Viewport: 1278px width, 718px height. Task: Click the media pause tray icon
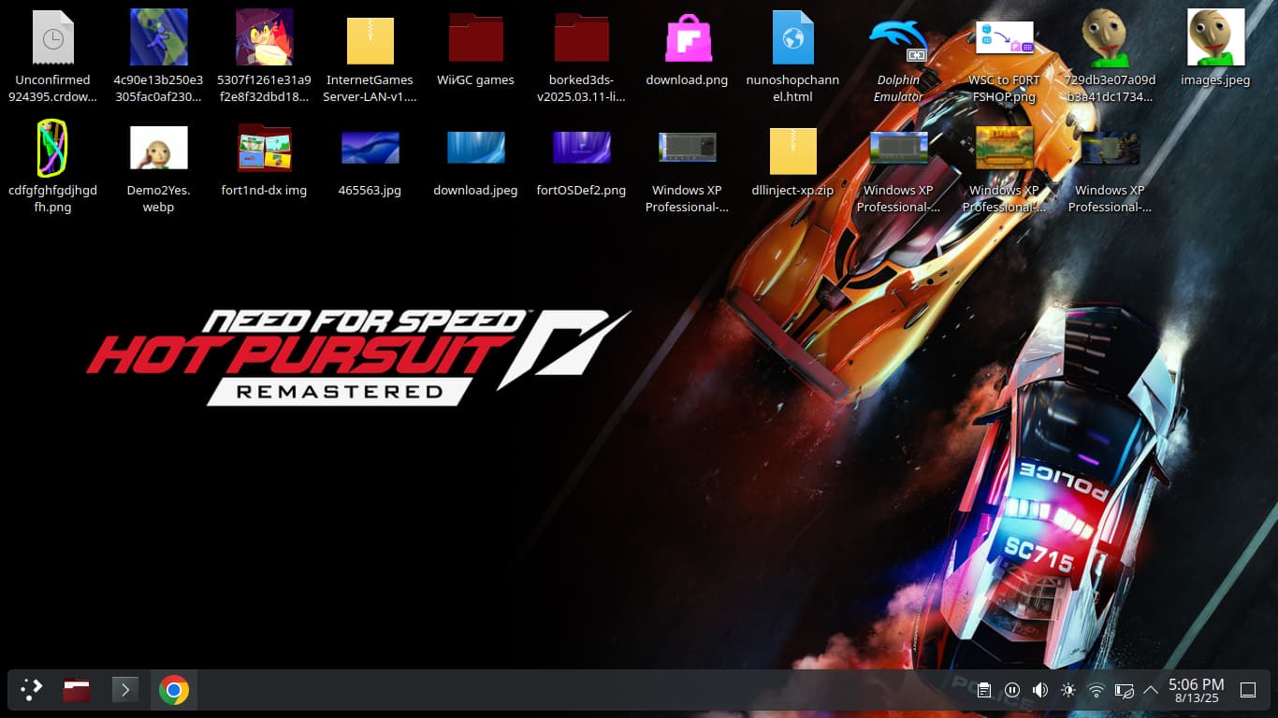(1011, 690)
